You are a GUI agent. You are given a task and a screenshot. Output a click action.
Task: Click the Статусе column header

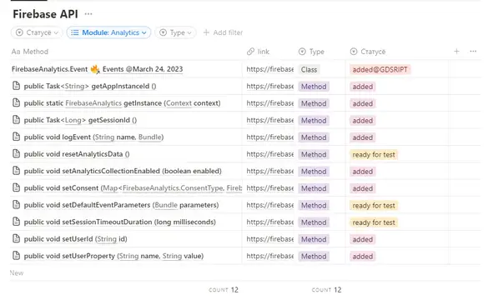point(368,52)
